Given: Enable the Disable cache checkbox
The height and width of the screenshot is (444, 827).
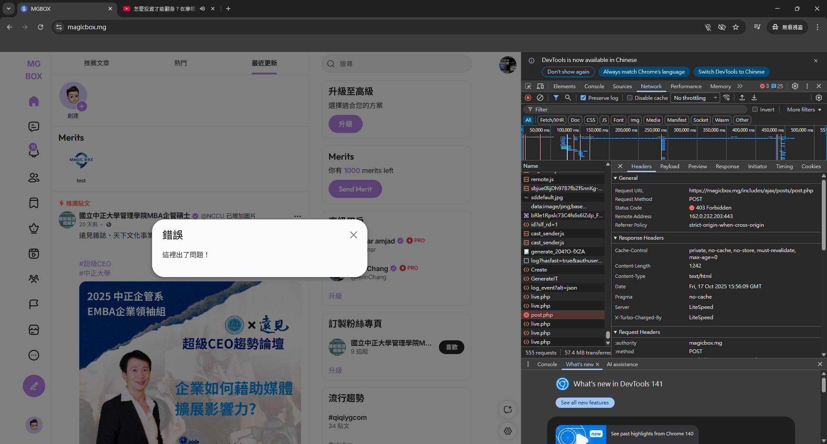Looking at the screenshot, I should [x=630, y=98].
